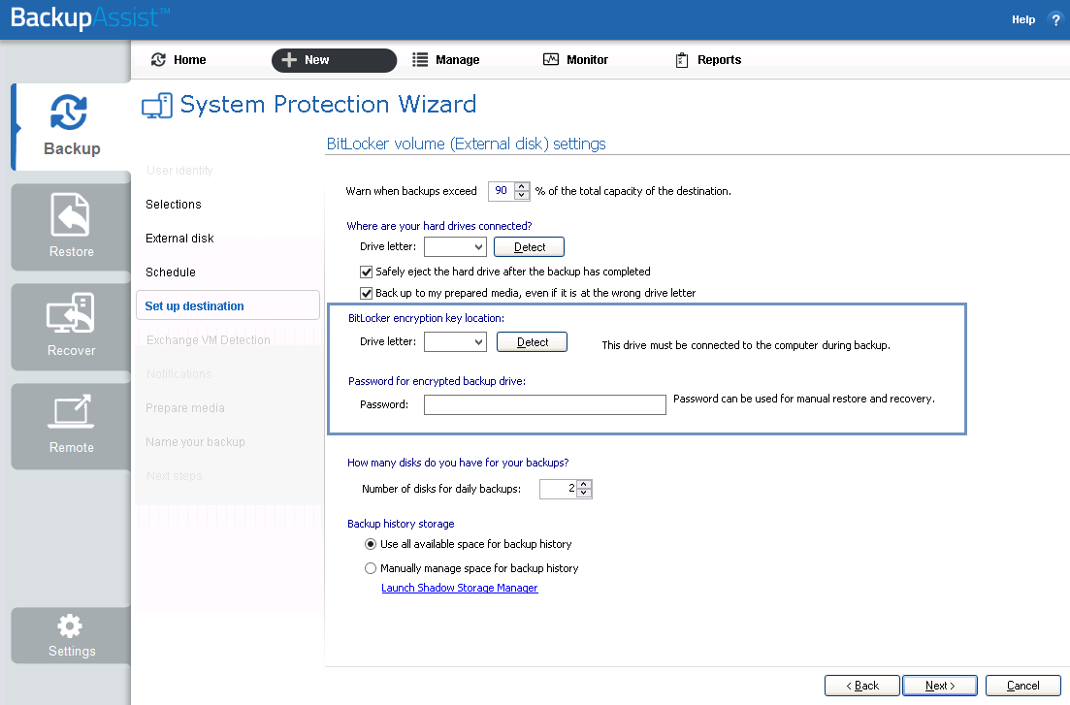Screen dimensions: 1070x705
Task: Click the Backup history storage heading
Action: pyautogui.click(x=401, y=524)
